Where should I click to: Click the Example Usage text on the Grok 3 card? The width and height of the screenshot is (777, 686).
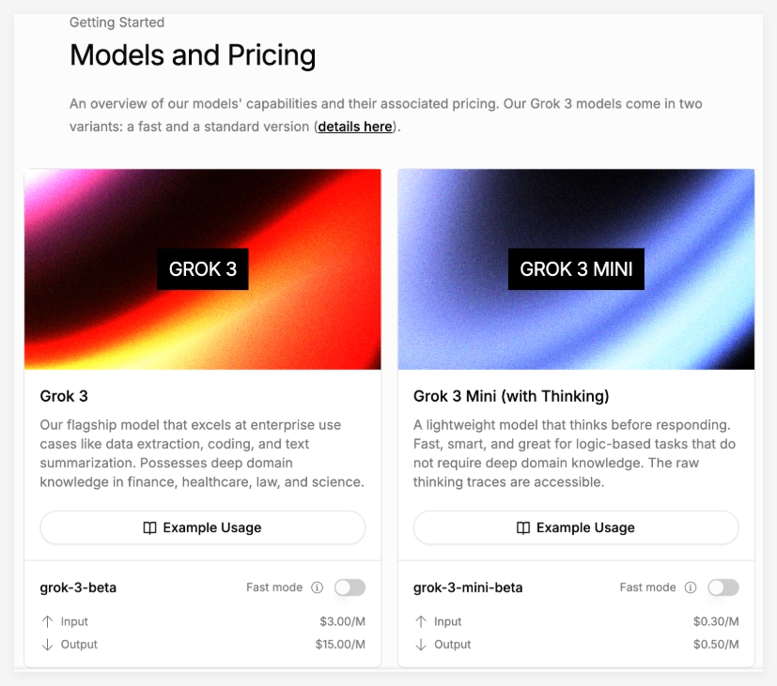[212, 528]
